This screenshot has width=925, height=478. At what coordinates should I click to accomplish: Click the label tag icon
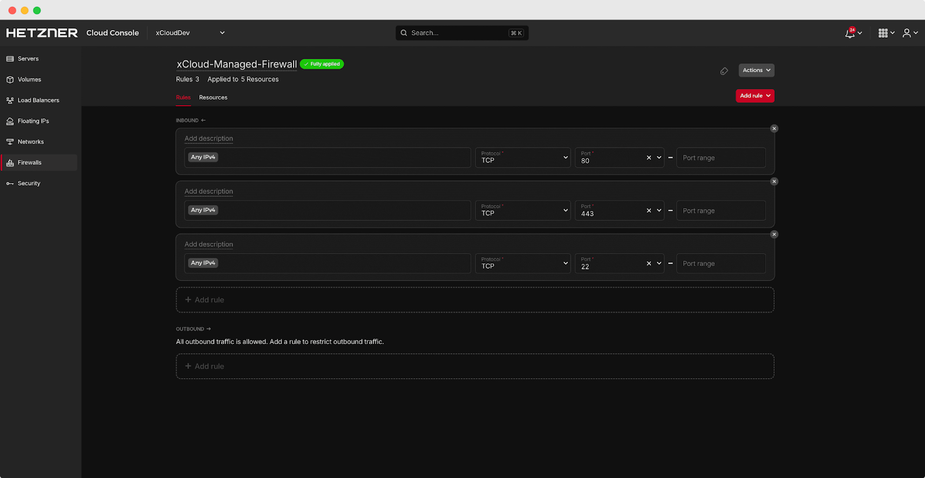click(x=724, y=71)
